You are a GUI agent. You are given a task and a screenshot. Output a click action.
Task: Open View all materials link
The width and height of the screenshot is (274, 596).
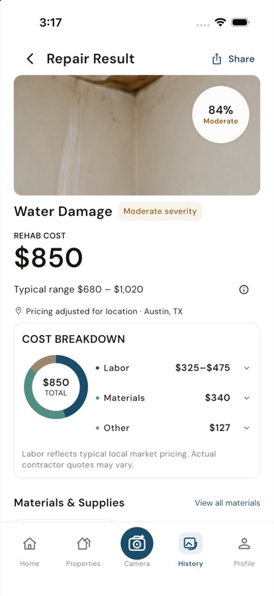[227, 503]
